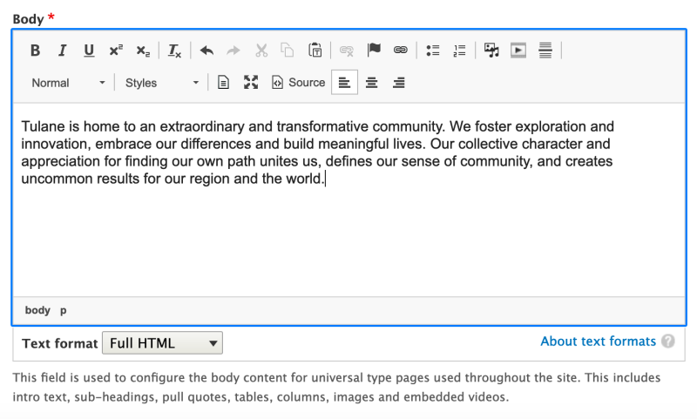Cut the selected text
Screen dimensions: 697x419
pos(261,51)
